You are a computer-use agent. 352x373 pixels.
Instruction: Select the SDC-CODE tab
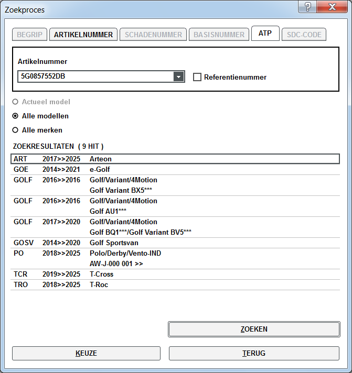pos(304,35)
